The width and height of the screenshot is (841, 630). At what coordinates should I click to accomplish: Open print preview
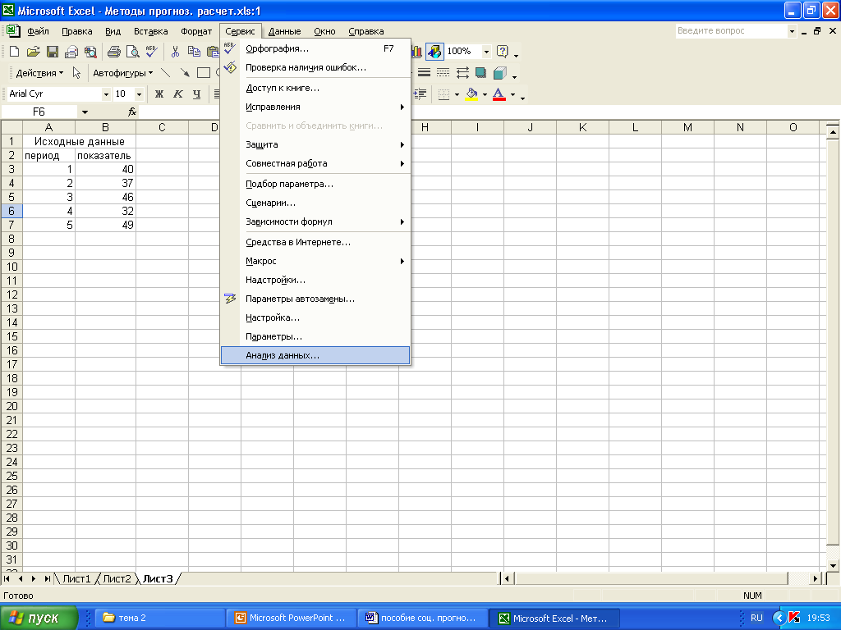pos(132,52)
